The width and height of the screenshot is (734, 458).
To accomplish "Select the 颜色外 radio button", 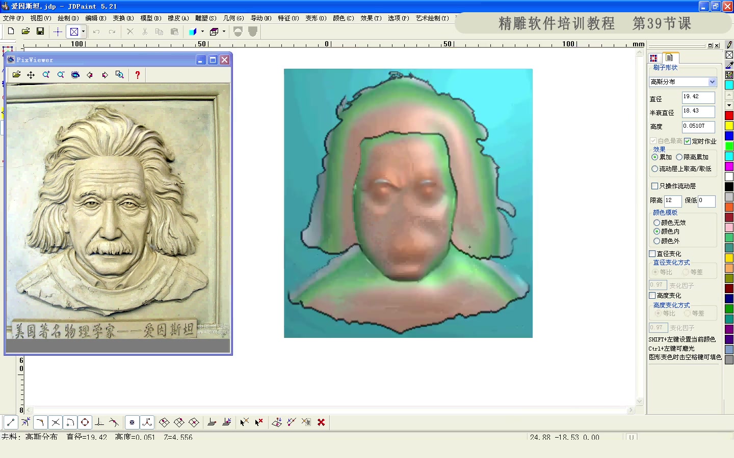I will point(657,241).
